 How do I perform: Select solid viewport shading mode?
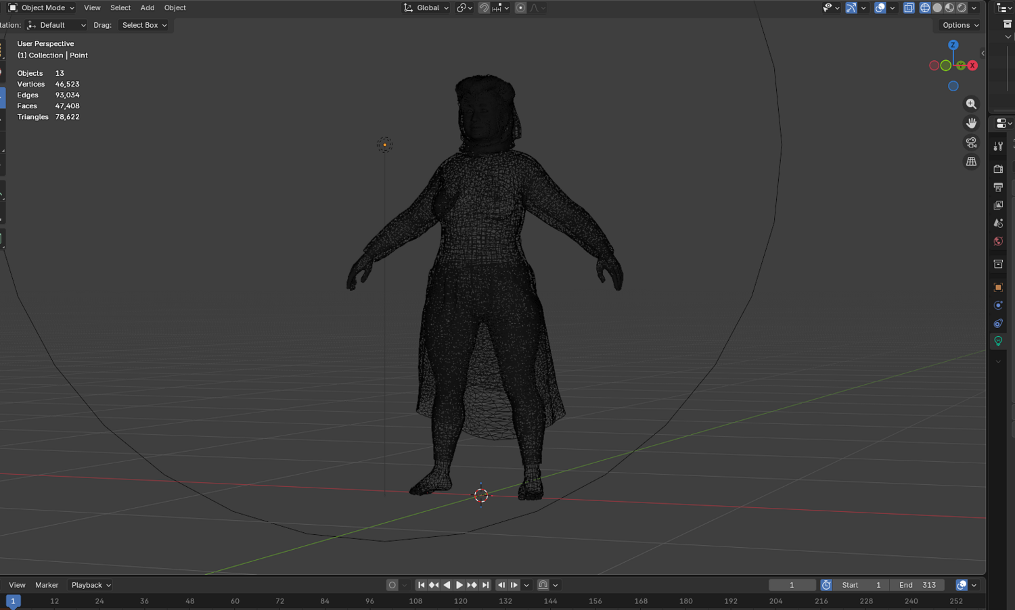937,8
